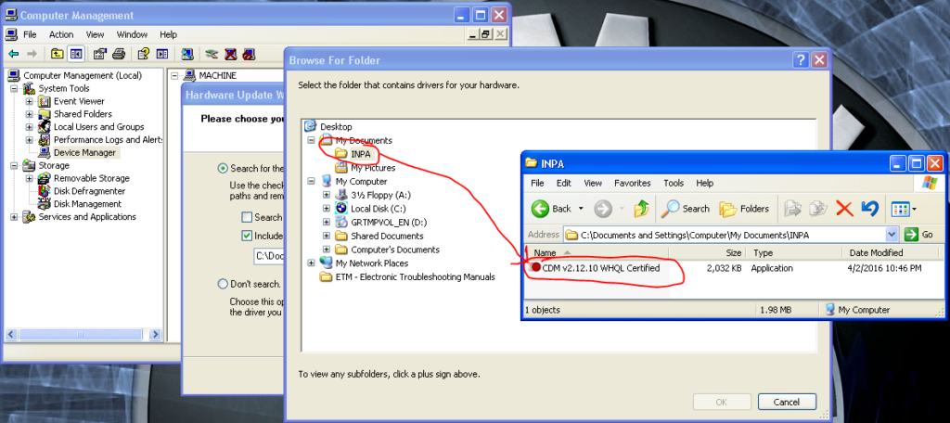Image resolution: width=950 pixels, height=423 pixels.
Task: Open Favorites menu in INPA window
Action: [632, 183]
